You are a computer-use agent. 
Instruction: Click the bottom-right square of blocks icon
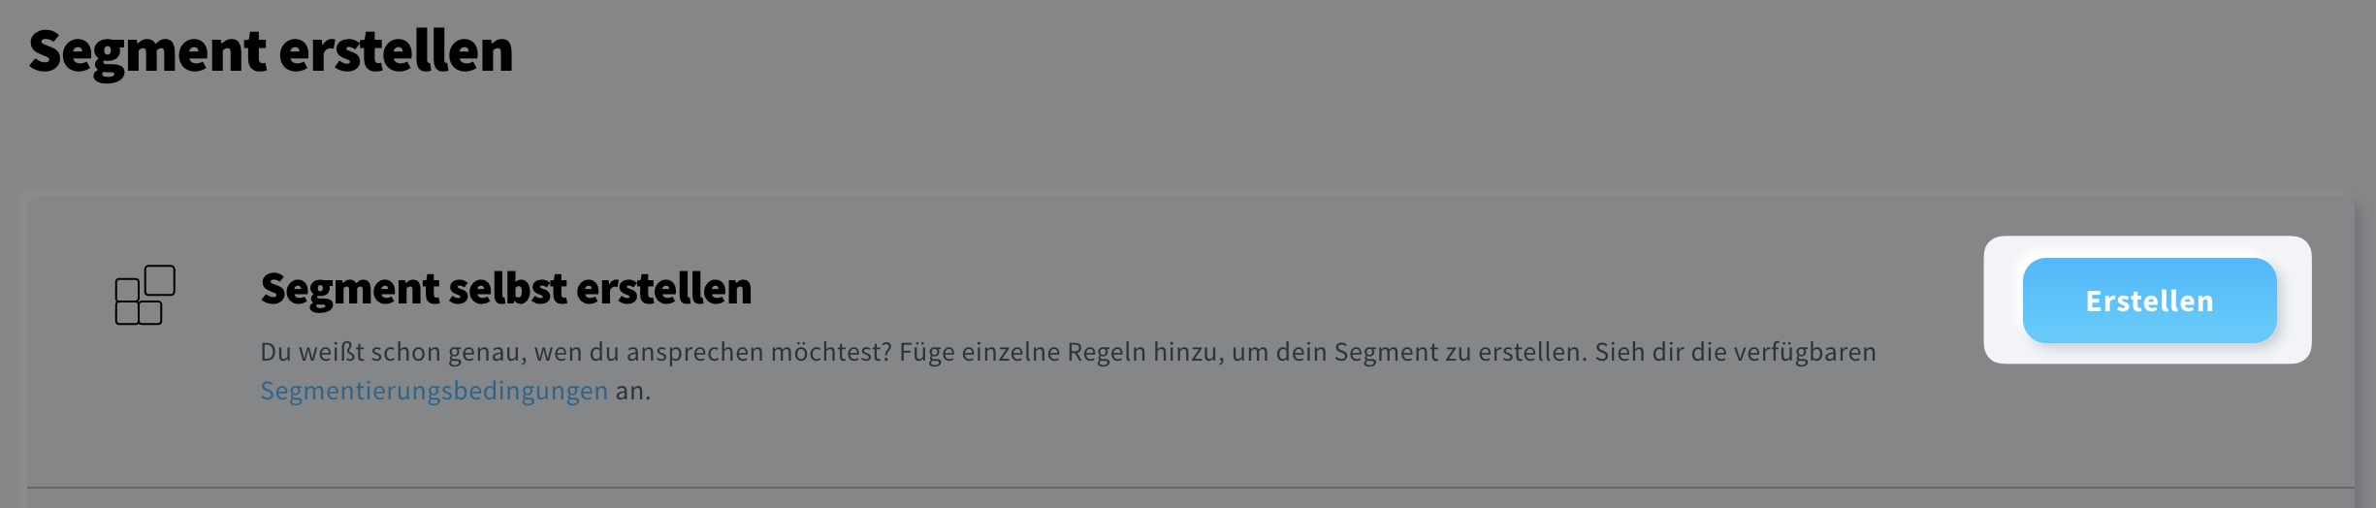(x=150, y=313)
